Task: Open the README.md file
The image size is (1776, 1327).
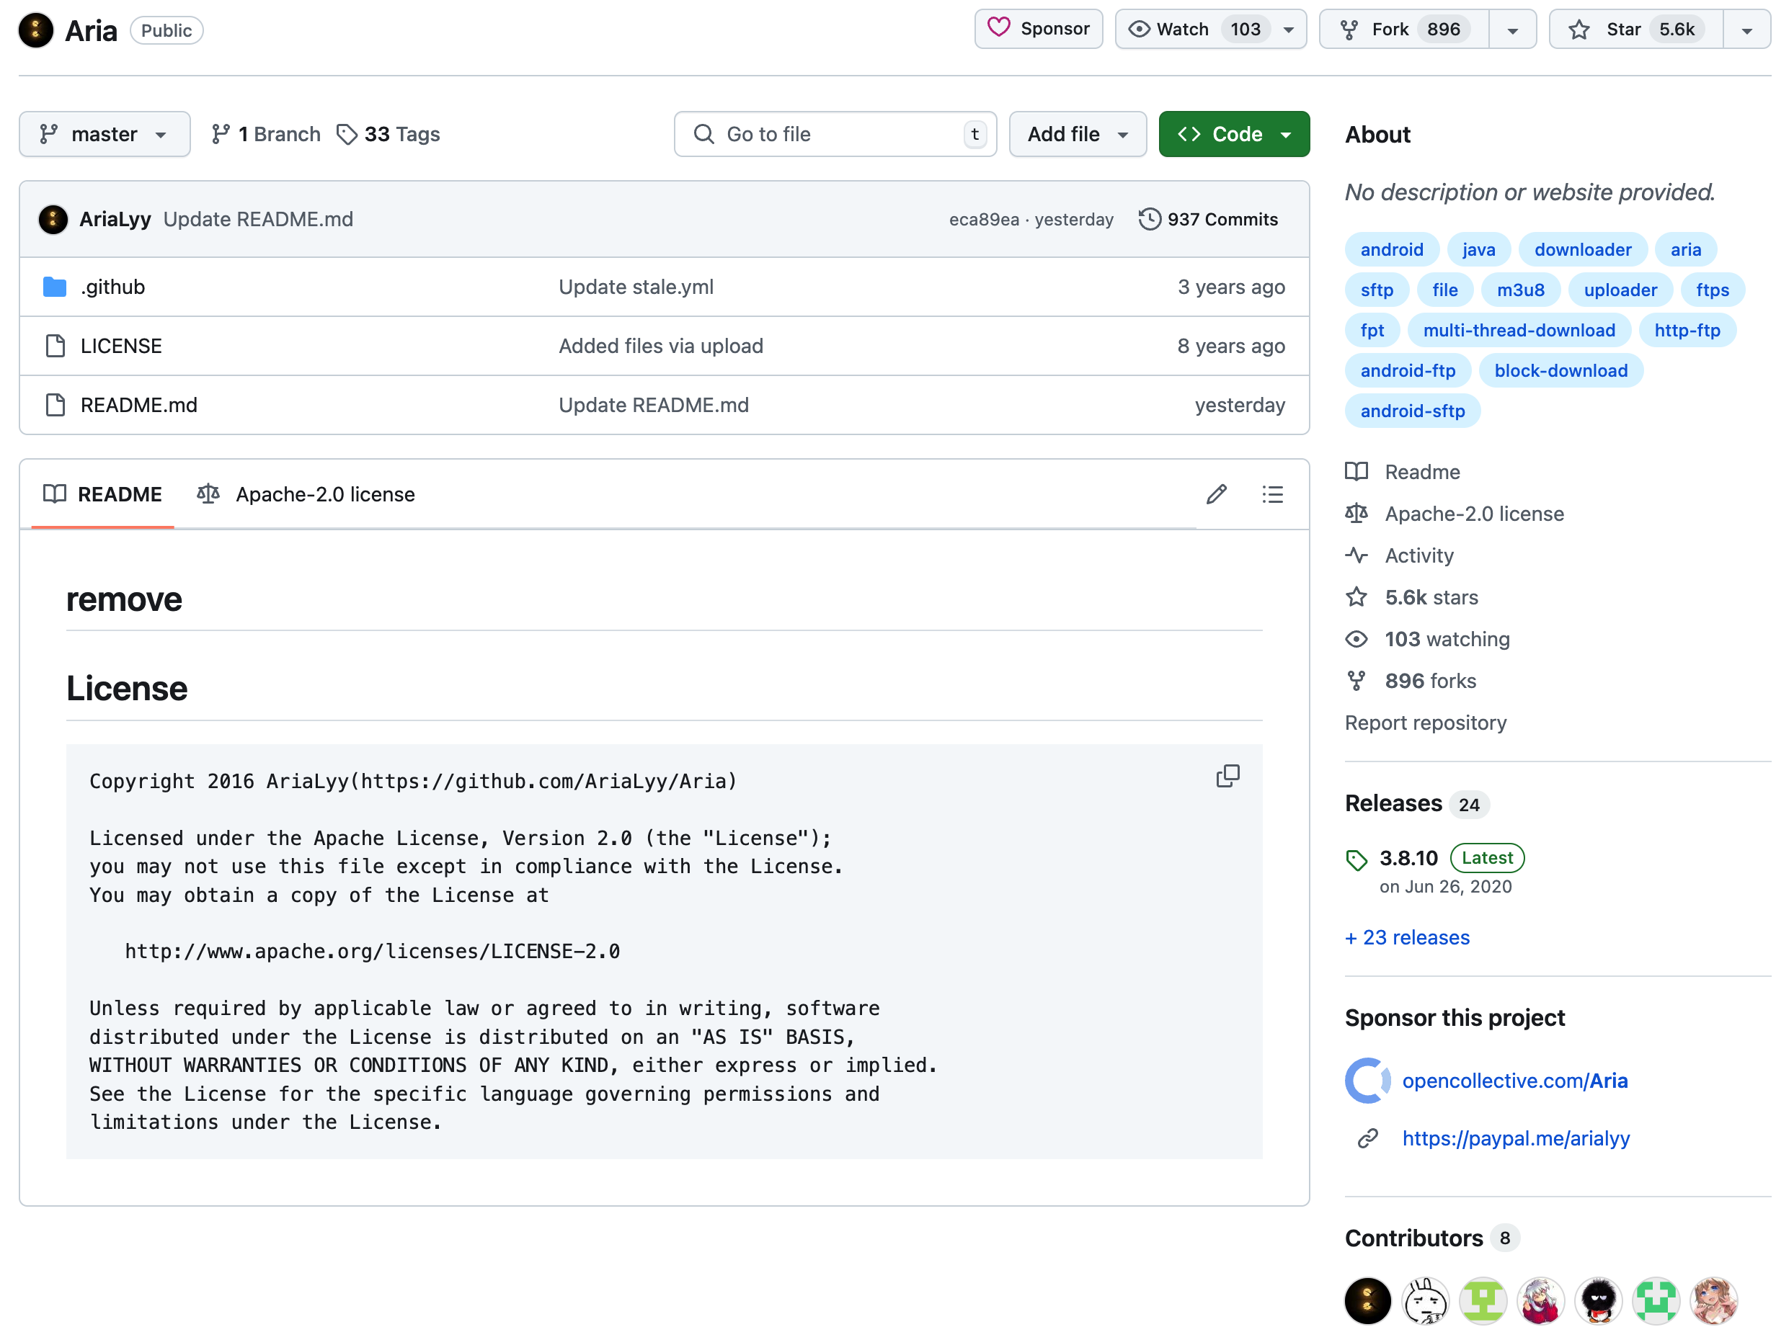Action: coord(139,405)
